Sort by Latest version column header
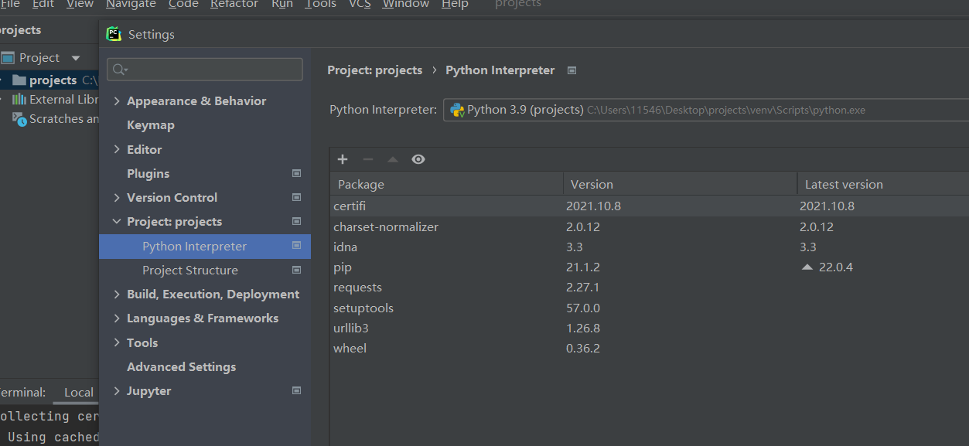 point(883,185)
